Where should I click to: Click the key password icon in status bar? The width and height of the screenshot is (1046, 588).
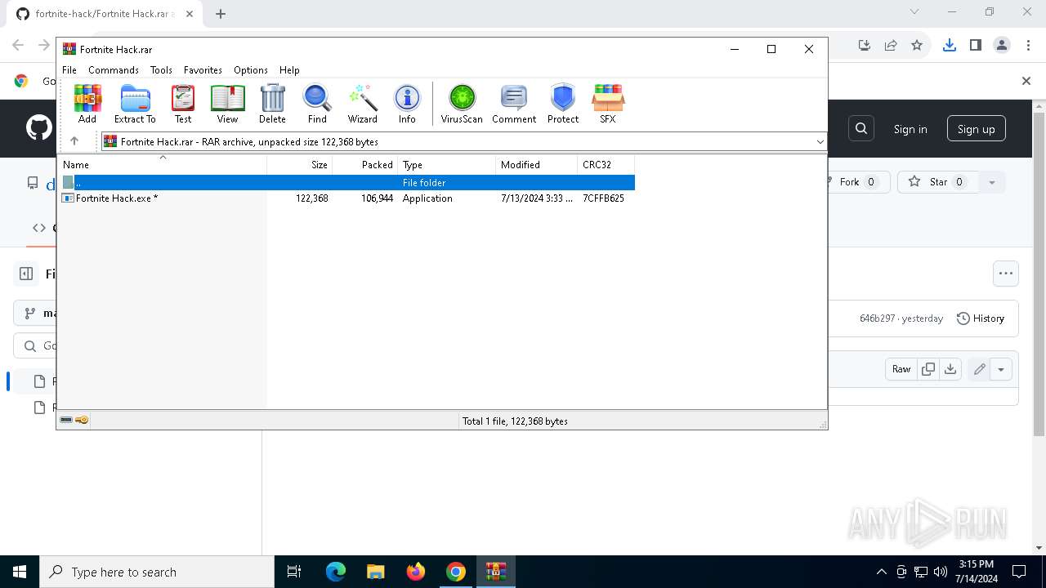coord(82,420)
